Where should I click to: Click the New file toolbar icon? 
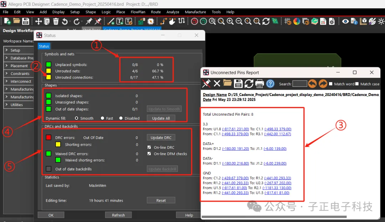7,21
